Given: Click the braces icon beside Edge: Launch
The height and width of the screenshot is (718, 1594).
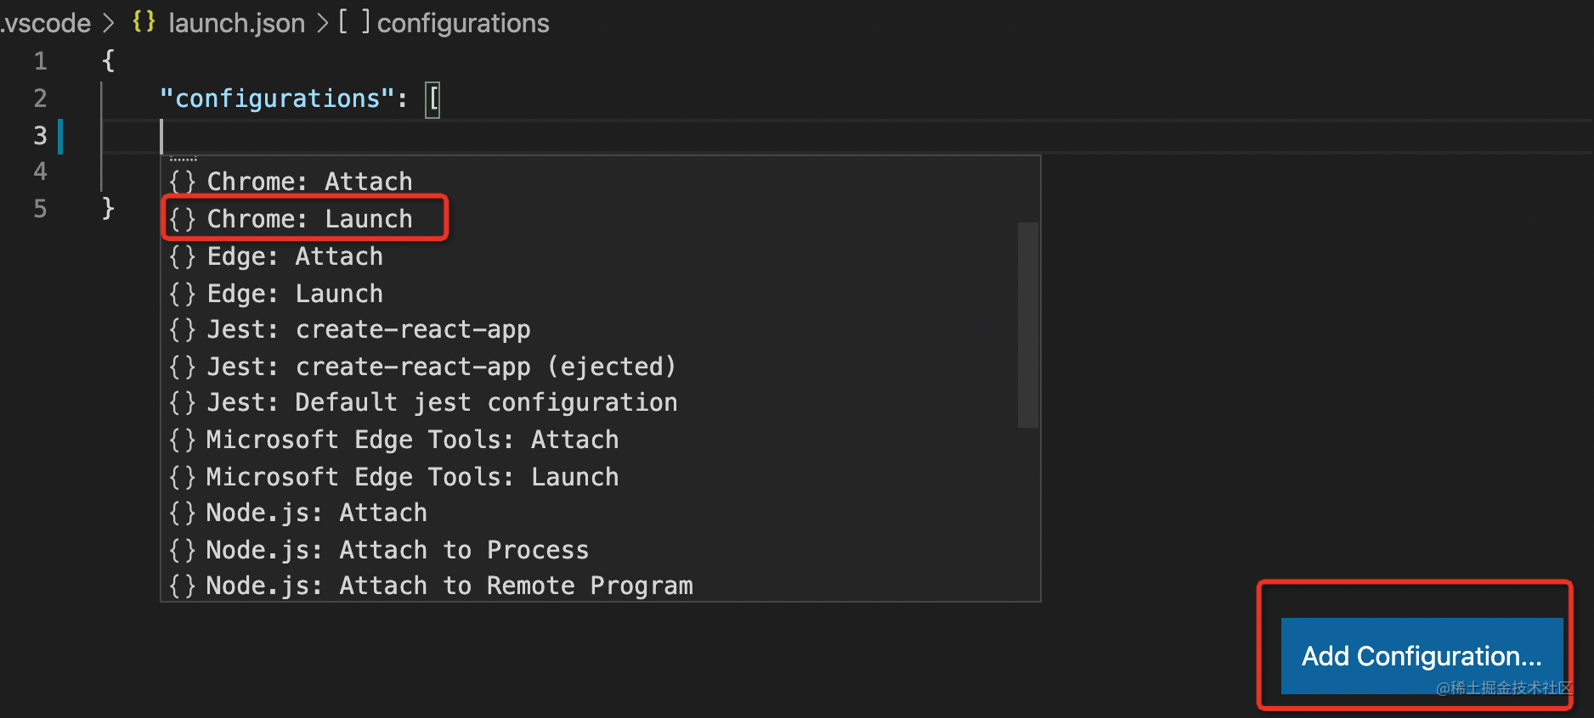Looking at the screenshot, I should click(x=182, y=294).
